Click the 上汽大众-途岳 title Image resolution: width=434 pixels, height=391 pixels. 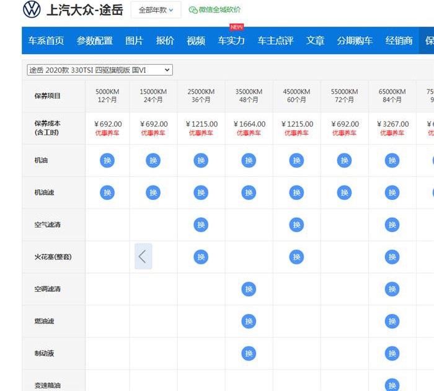click(x=85, y=10)
